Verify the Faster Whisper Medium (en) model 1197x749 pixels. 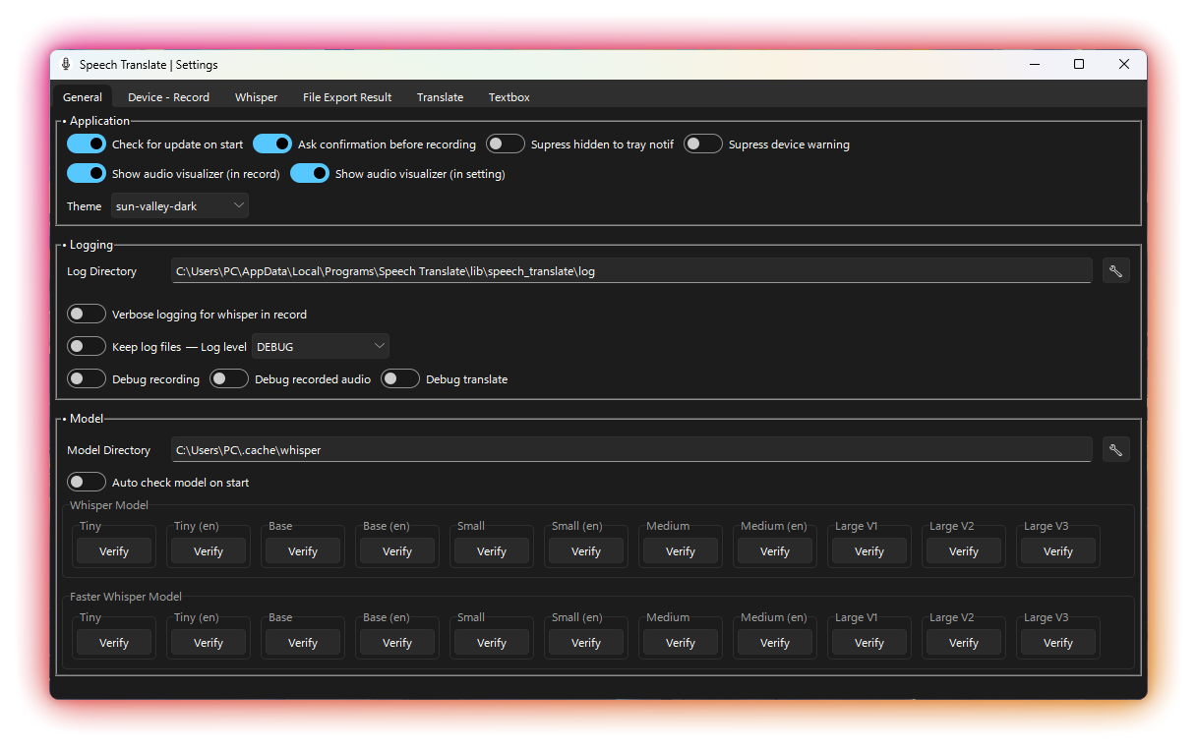(x=775, y=643)
